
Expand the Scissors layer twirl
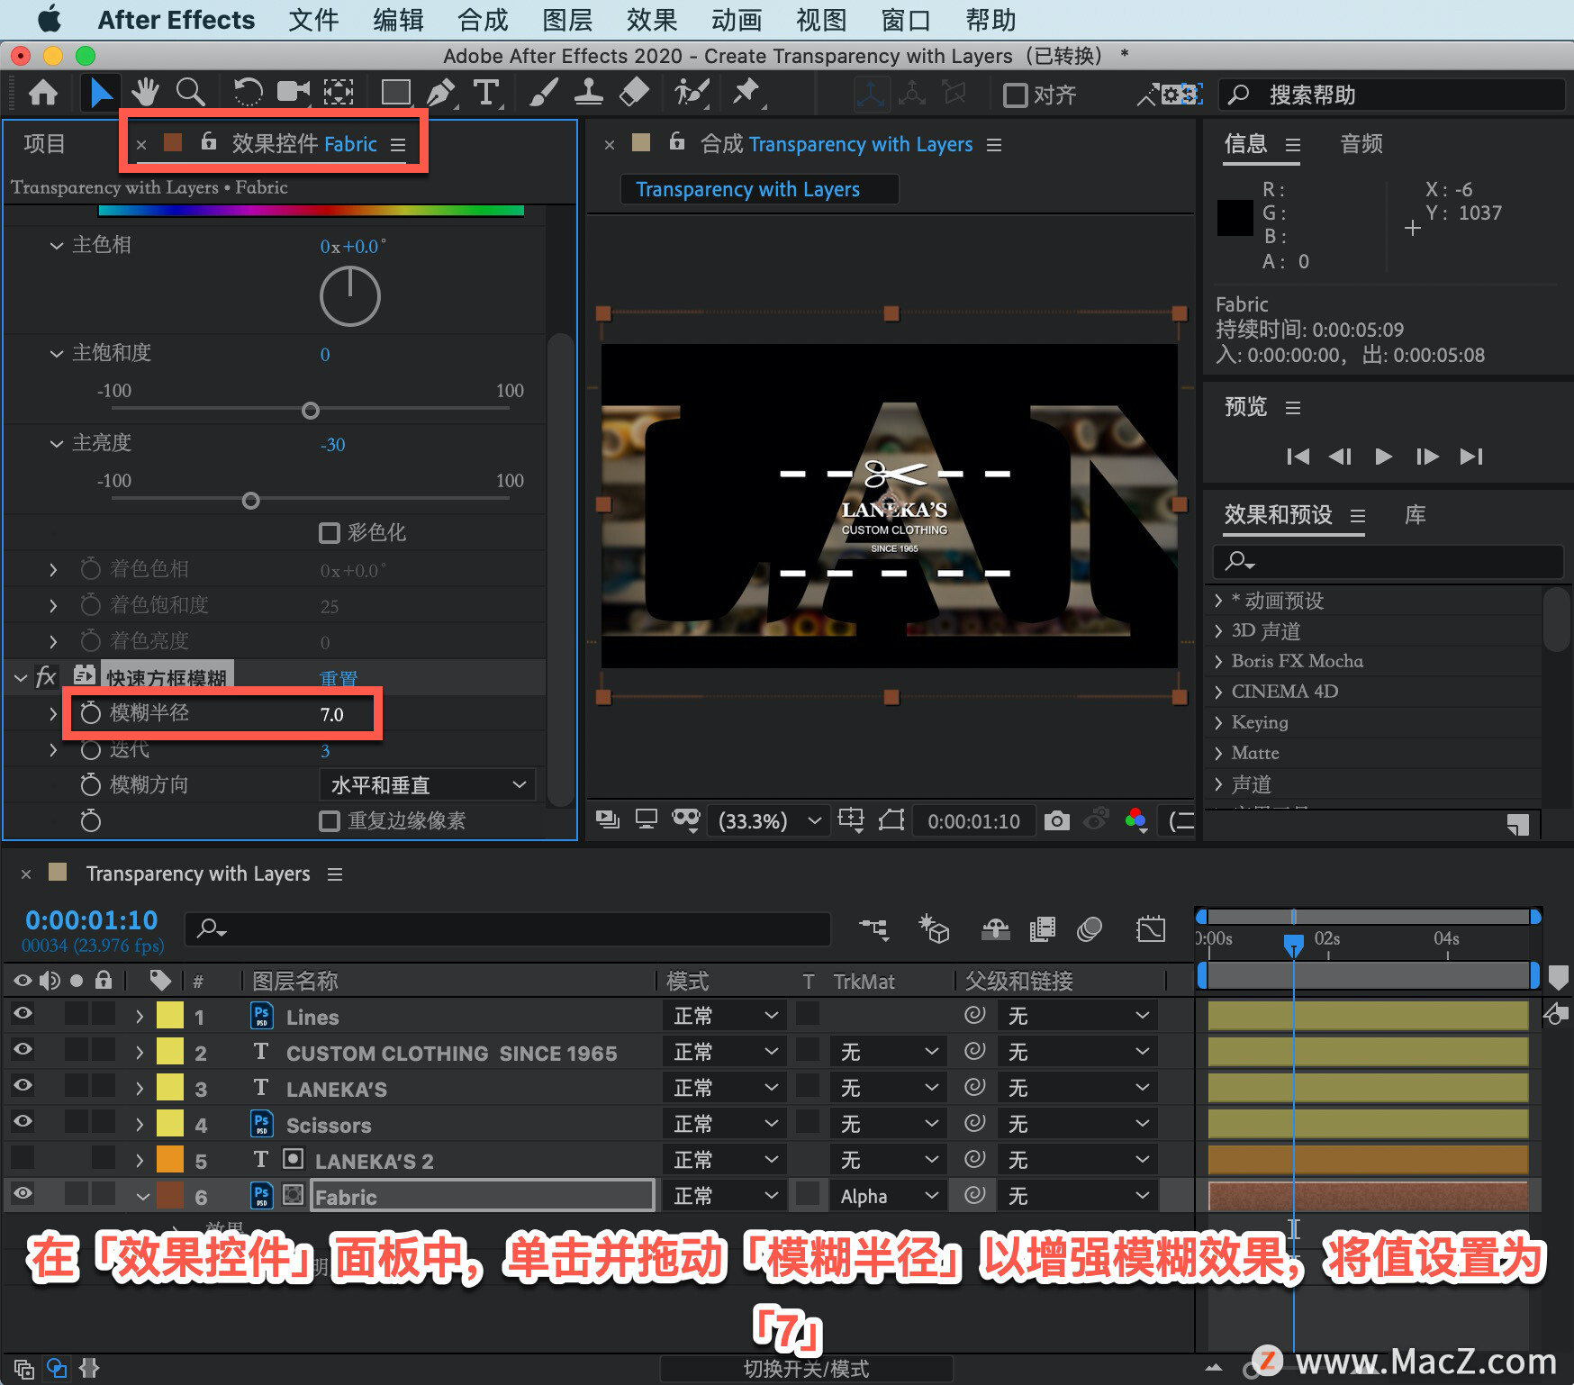click(140, 1124)
